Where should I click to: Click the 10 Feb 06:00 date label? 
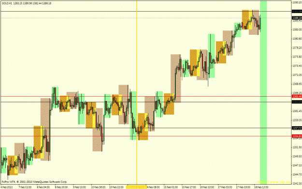coord(98,187)
